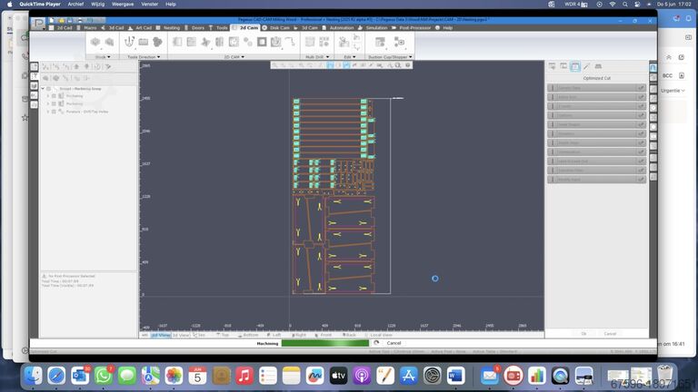Select the Top view at bottom bar
The image size is (698, 392).
(223, 335)
